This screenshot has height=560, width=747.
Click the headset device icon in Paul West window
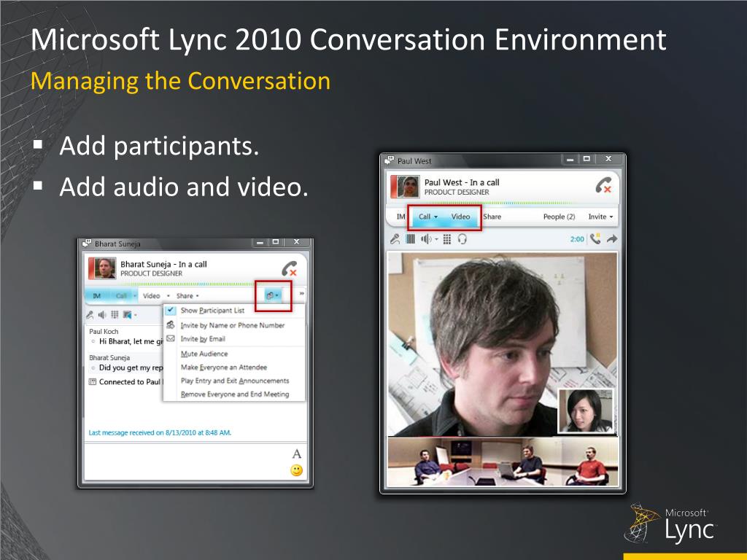point(462,239)
